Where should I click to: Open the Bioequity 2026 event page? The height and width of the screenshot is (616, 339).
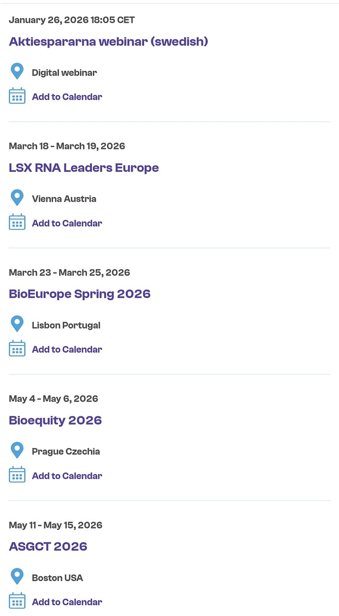55,420
